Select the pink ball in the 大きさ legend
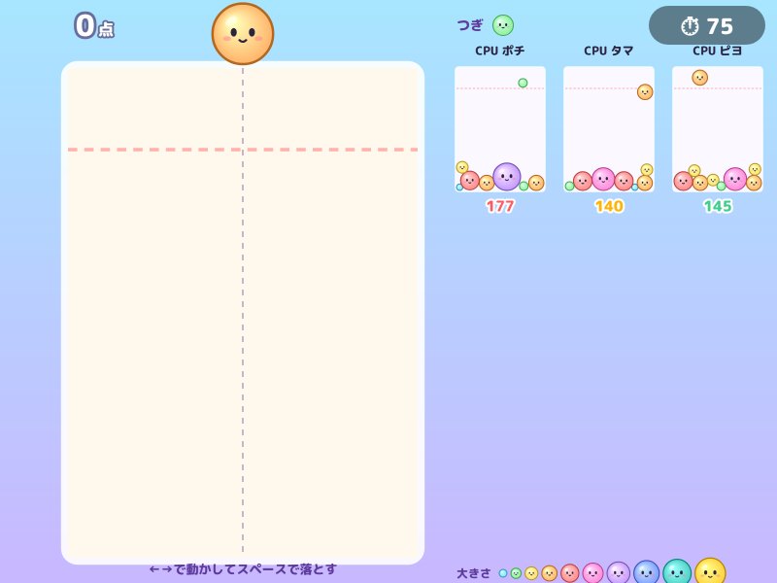777x583 pixels. [592, 573]
